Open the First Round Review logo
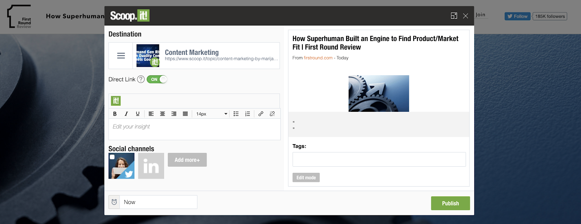 20,17
